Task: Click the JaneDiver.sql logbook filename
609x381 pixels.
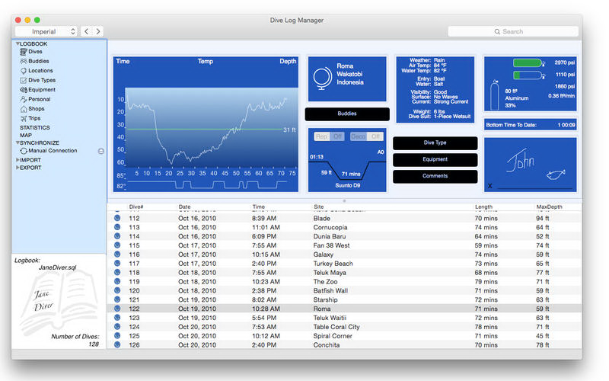Action: pyautogui.click(x=58, y=267)
